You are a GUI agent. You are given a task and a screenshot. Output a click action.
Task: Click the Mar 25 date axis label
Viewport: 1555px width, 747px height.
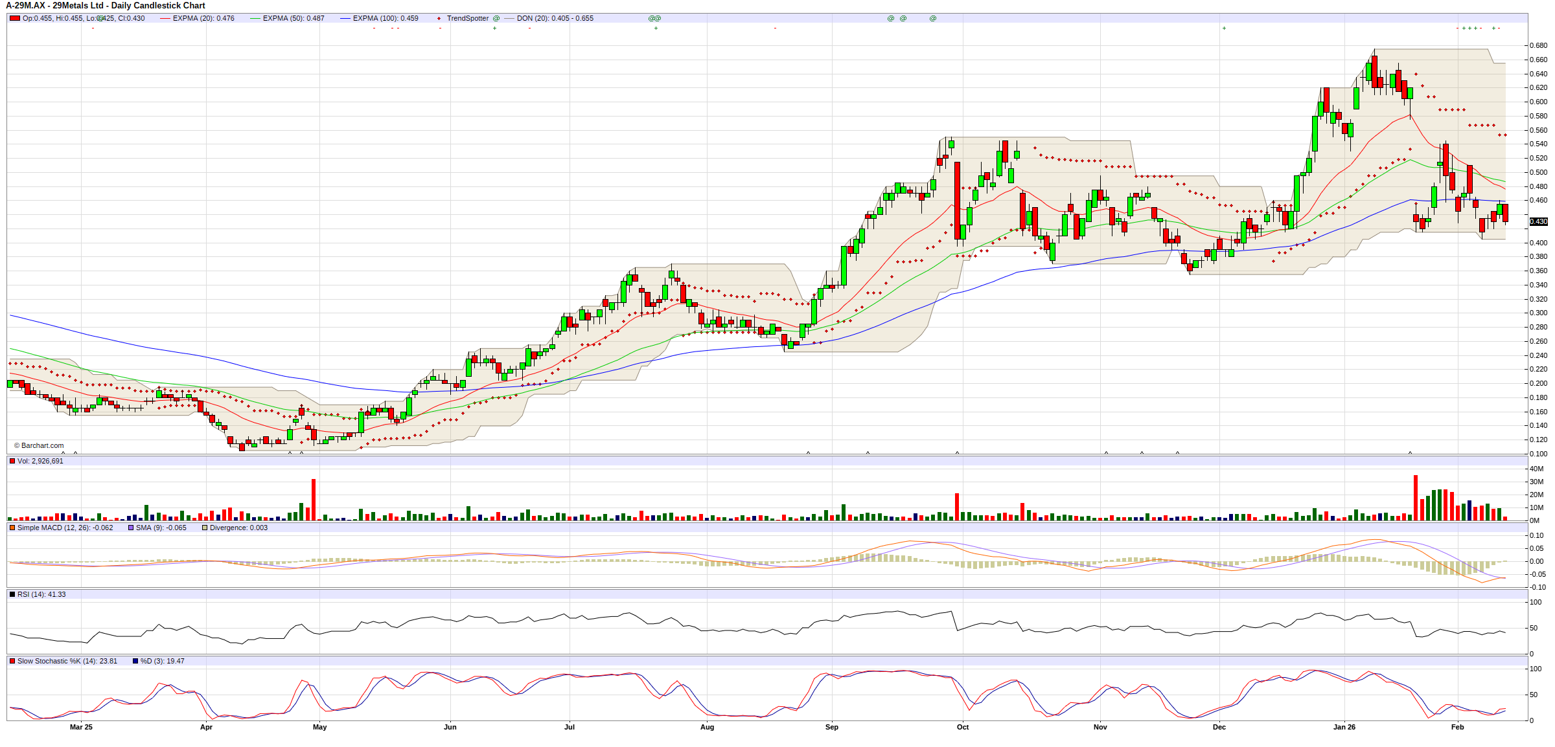(x=81, y=727)
